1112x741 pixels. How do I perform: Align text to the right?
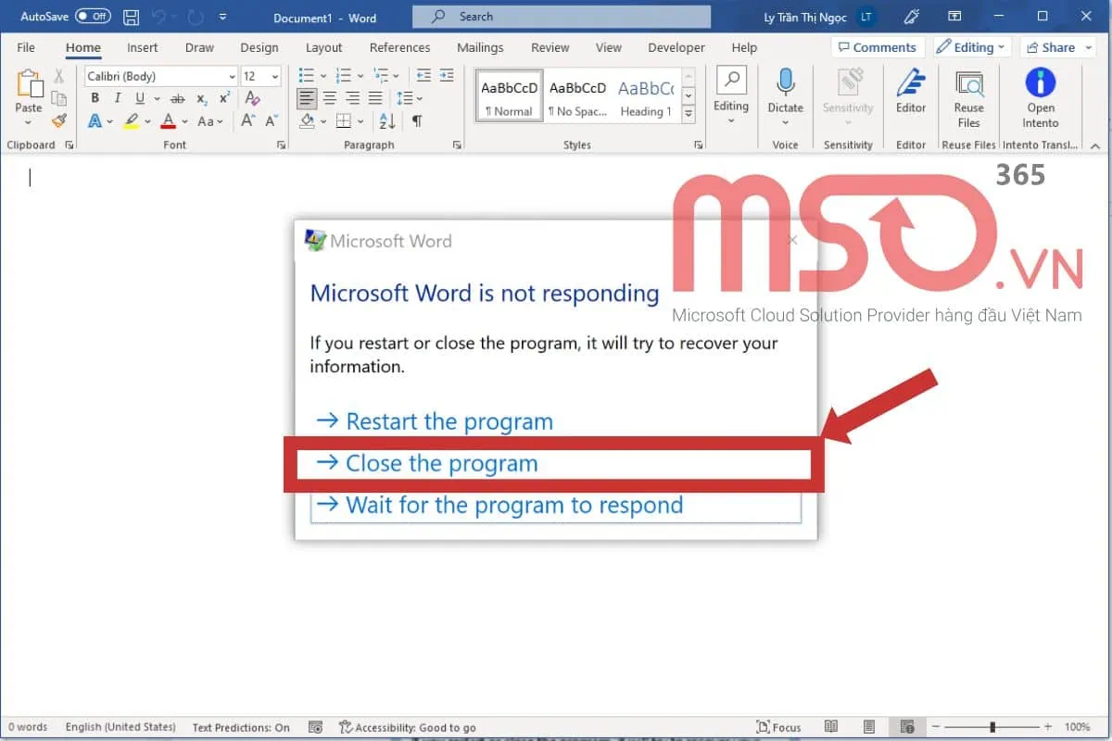coord(352,98)
